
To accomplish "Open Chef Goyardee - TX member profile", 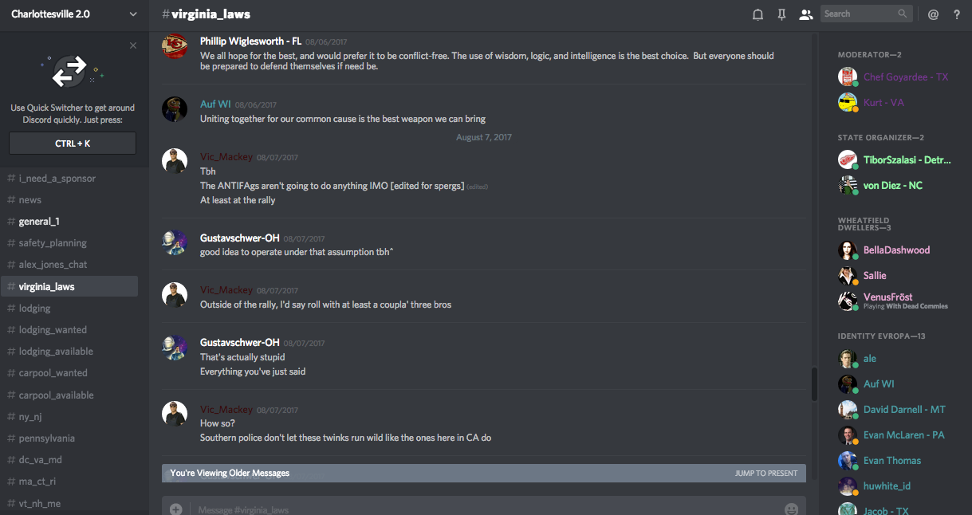I will coord(906,77).
